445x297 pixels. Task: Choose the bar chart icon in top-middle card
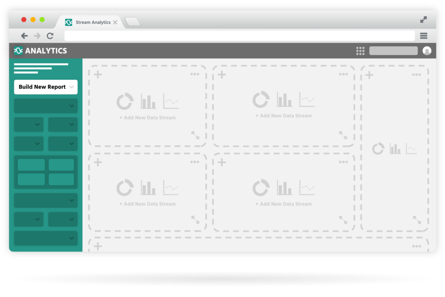(284, 100)
